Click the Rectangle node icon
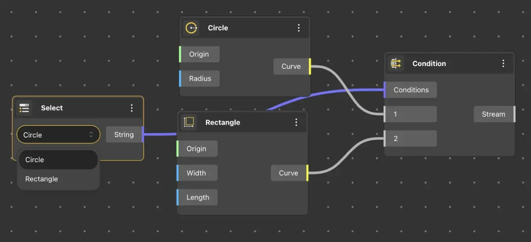 click(189, 122)
